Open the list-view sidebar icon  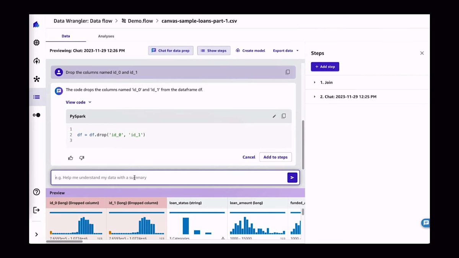(36, 97)
